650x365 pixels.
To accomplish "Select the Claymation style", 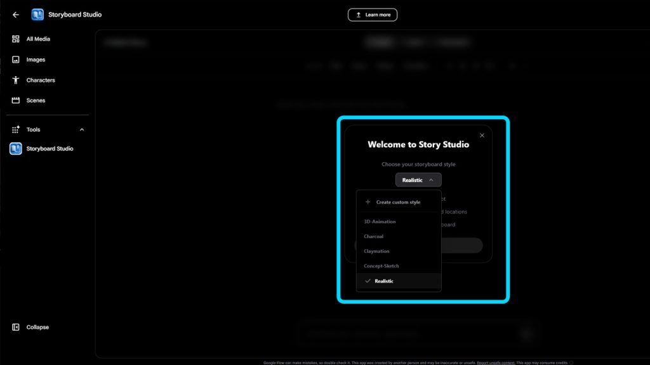I will pyautogui.click(x=399, y=251).
